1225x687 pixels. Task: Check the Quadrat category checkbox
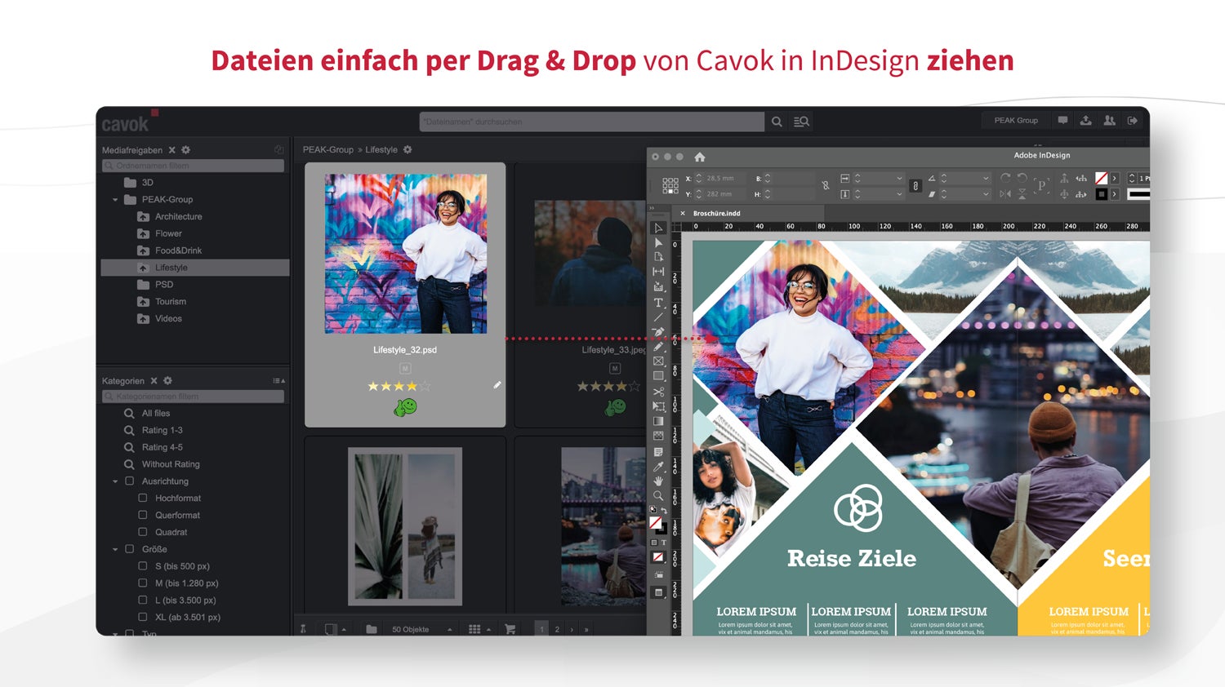[x=143, y=532]
